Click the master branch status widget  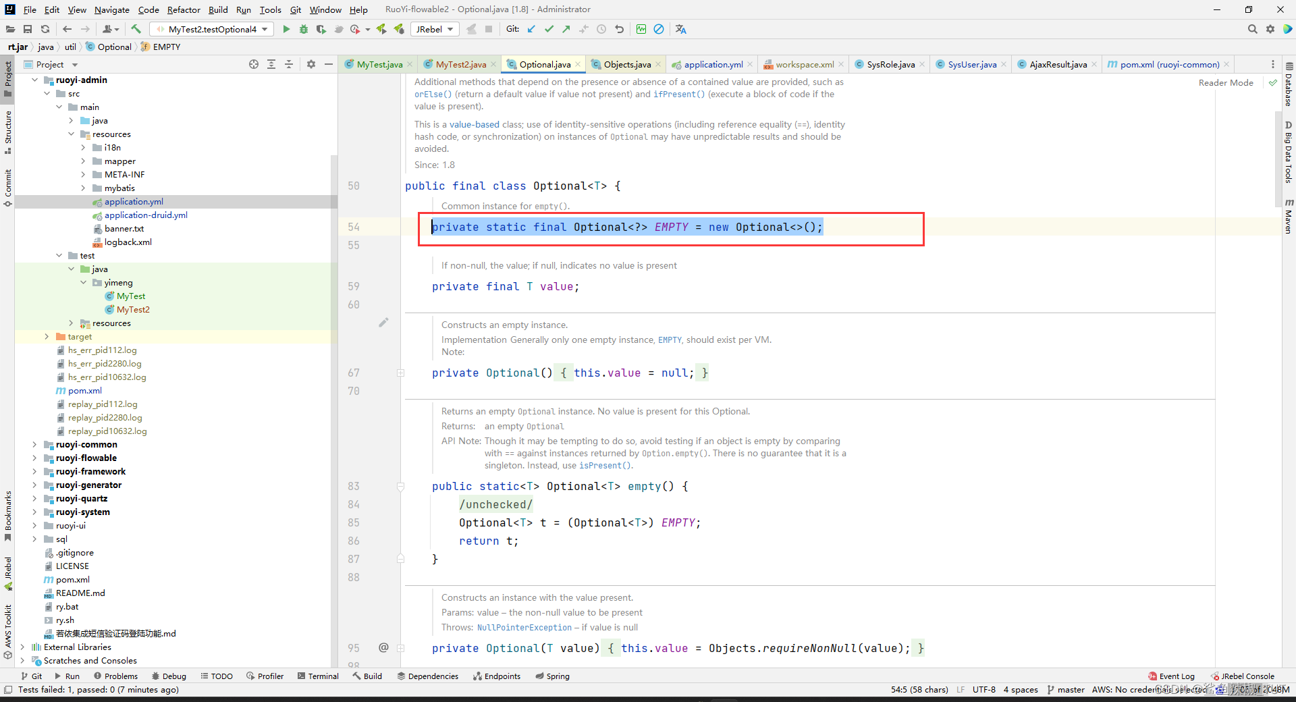point(1066,689)
